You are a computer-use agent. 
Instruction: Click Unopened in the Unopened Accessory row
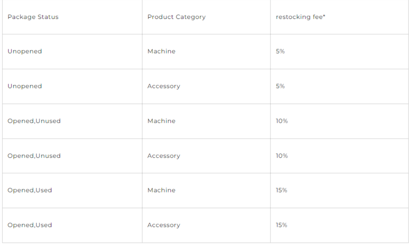coord(25,86)
